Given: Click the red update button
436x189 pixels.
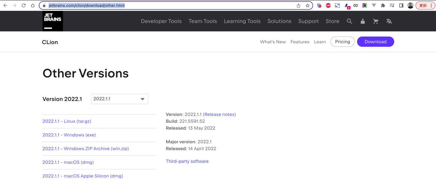Looking at the screenshot, I should point(425,5).
